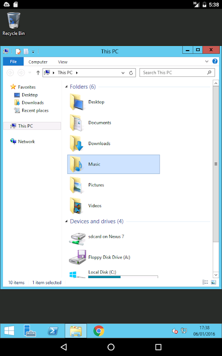Viewport: 222px width, 356px height.
Task: Collapse the Devices and drives (4) group
Action: tap(67, 221)
